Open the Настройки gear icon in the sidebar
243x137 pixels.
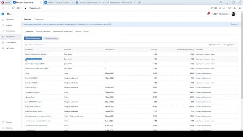pos(3,48)
